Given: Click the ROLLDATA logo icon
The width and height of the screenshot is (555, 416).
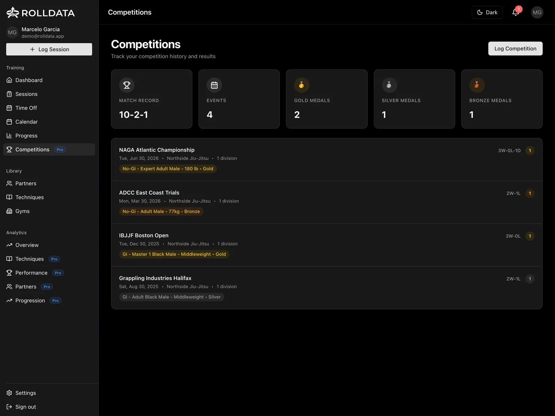Looking at the screenshot, I should point(13,12).
